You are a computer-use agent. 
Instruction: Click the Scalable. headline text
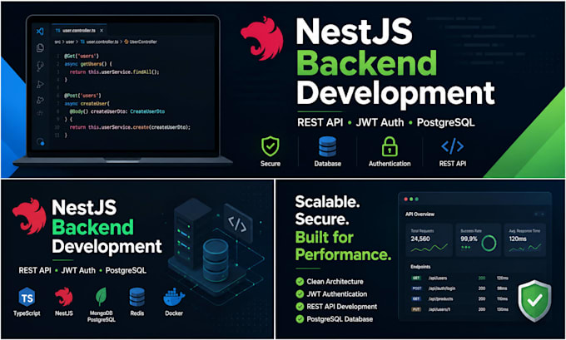(x=327, y=202)
